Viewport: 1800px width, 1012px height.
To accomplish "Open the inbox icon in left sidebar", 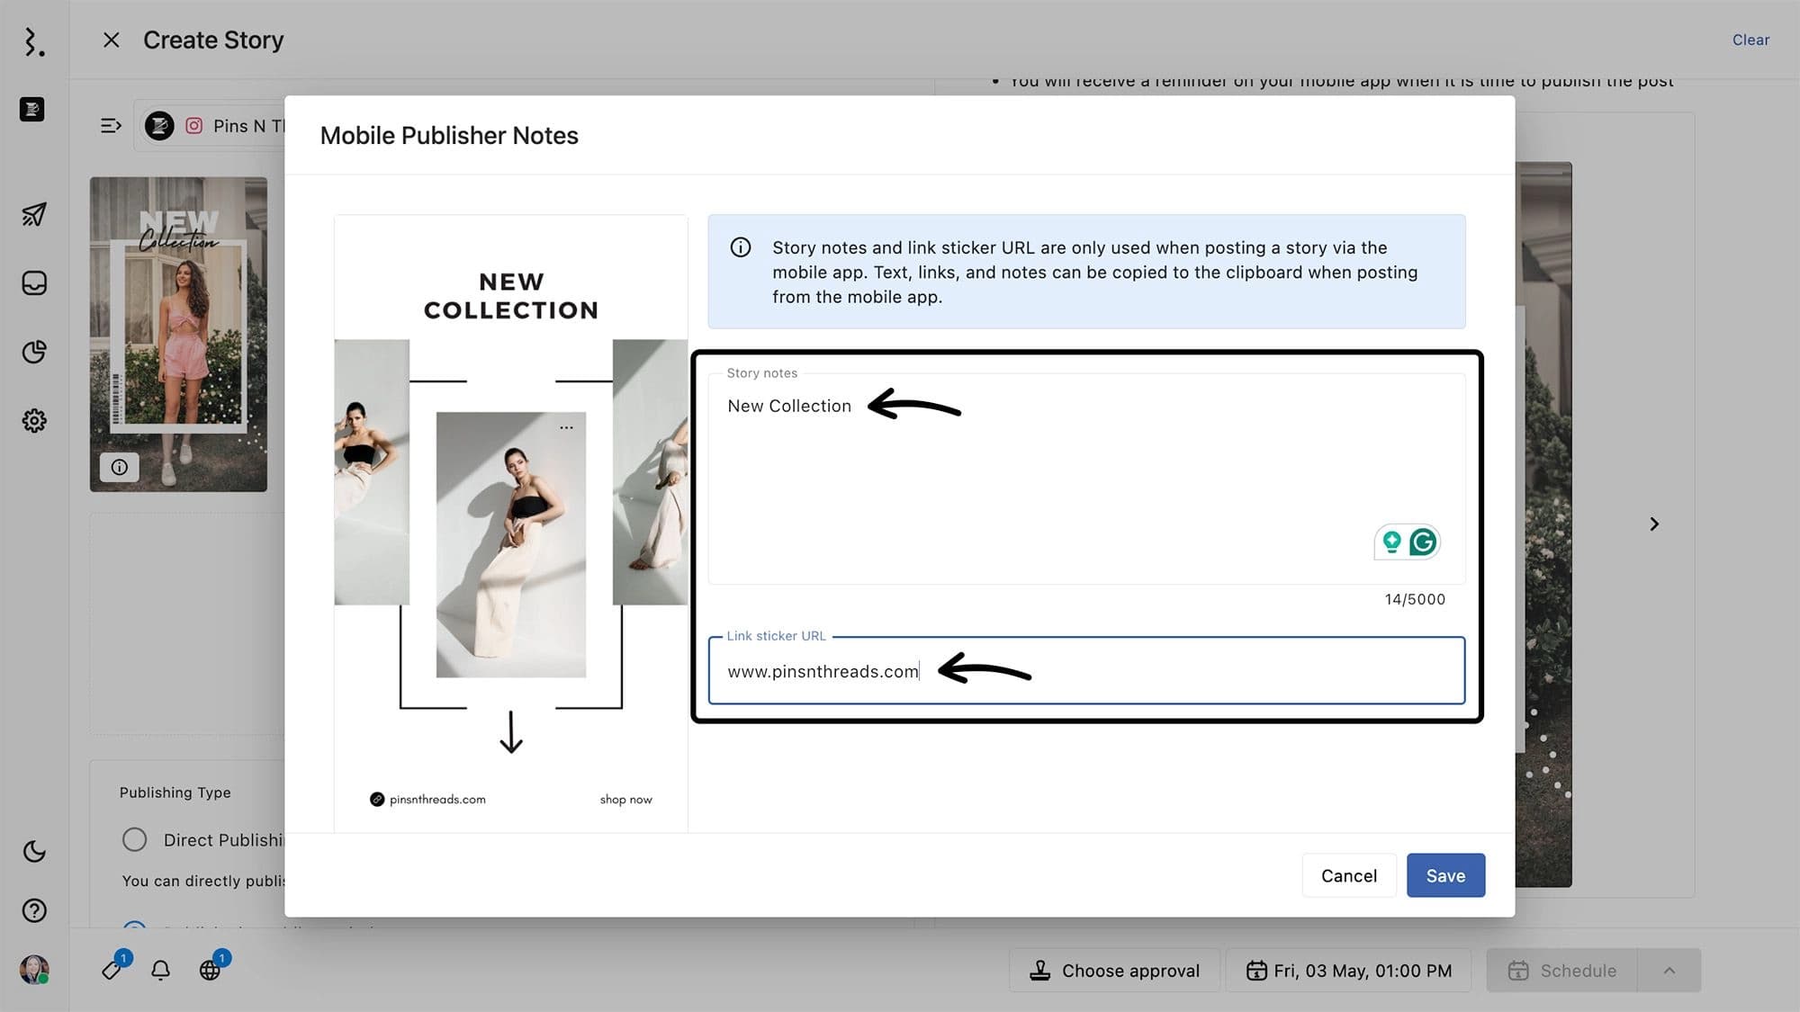I will pyautogui.click(x=34, y=283).
